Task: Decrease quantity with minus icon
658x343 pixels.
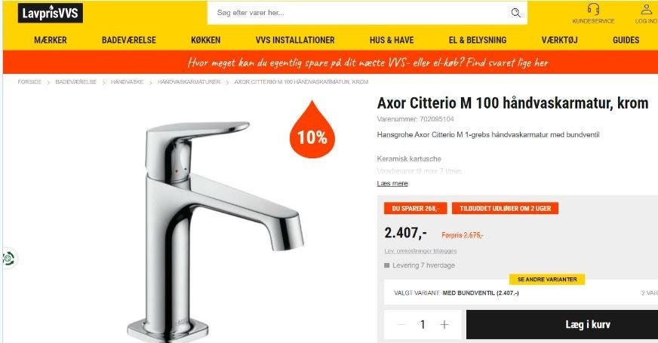Action: coord(401,324)
